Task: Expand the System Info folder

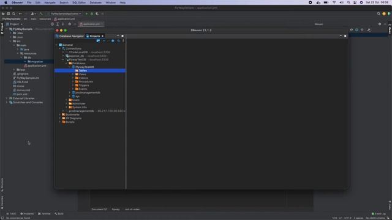Action: point(67,108)
